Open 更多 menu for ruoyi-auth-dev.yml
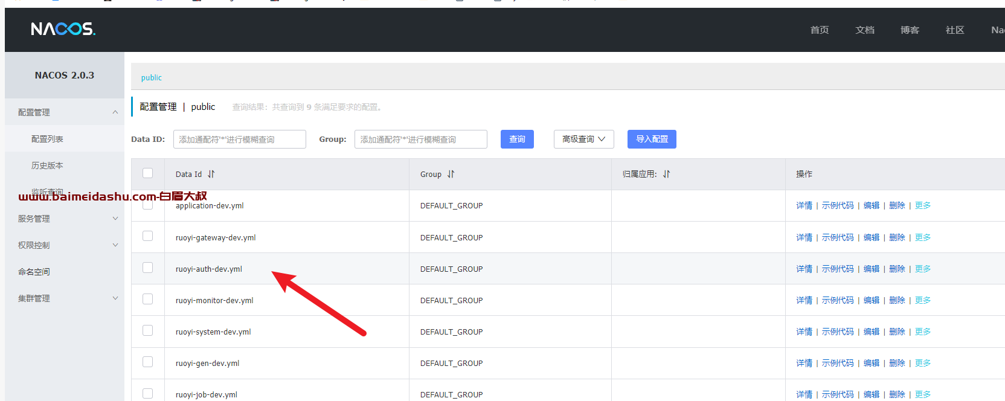The height and width of the screenshot is (401, 1005). (x=923, y=269)
